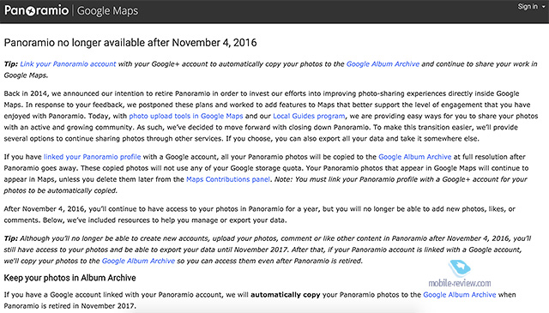Click the star icon inside Panoramio wordmark
549x313 pixels.
pyautogui.click(x=31, y=11)
